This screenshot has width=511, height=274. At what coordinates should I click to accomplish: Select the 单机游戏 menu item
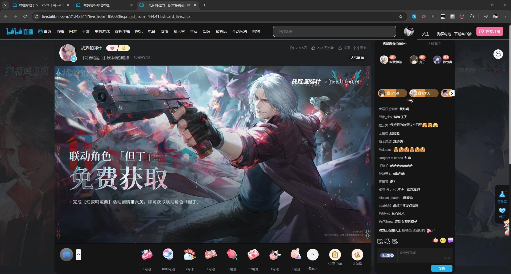pos(102,31)
